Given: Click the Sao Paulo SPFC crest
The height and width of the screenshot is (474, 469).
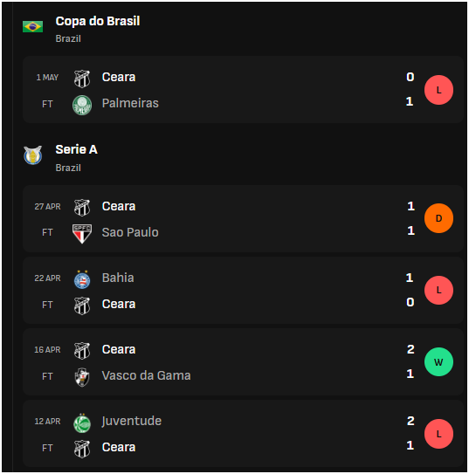Looking at the screenshot, I should 82,233.
